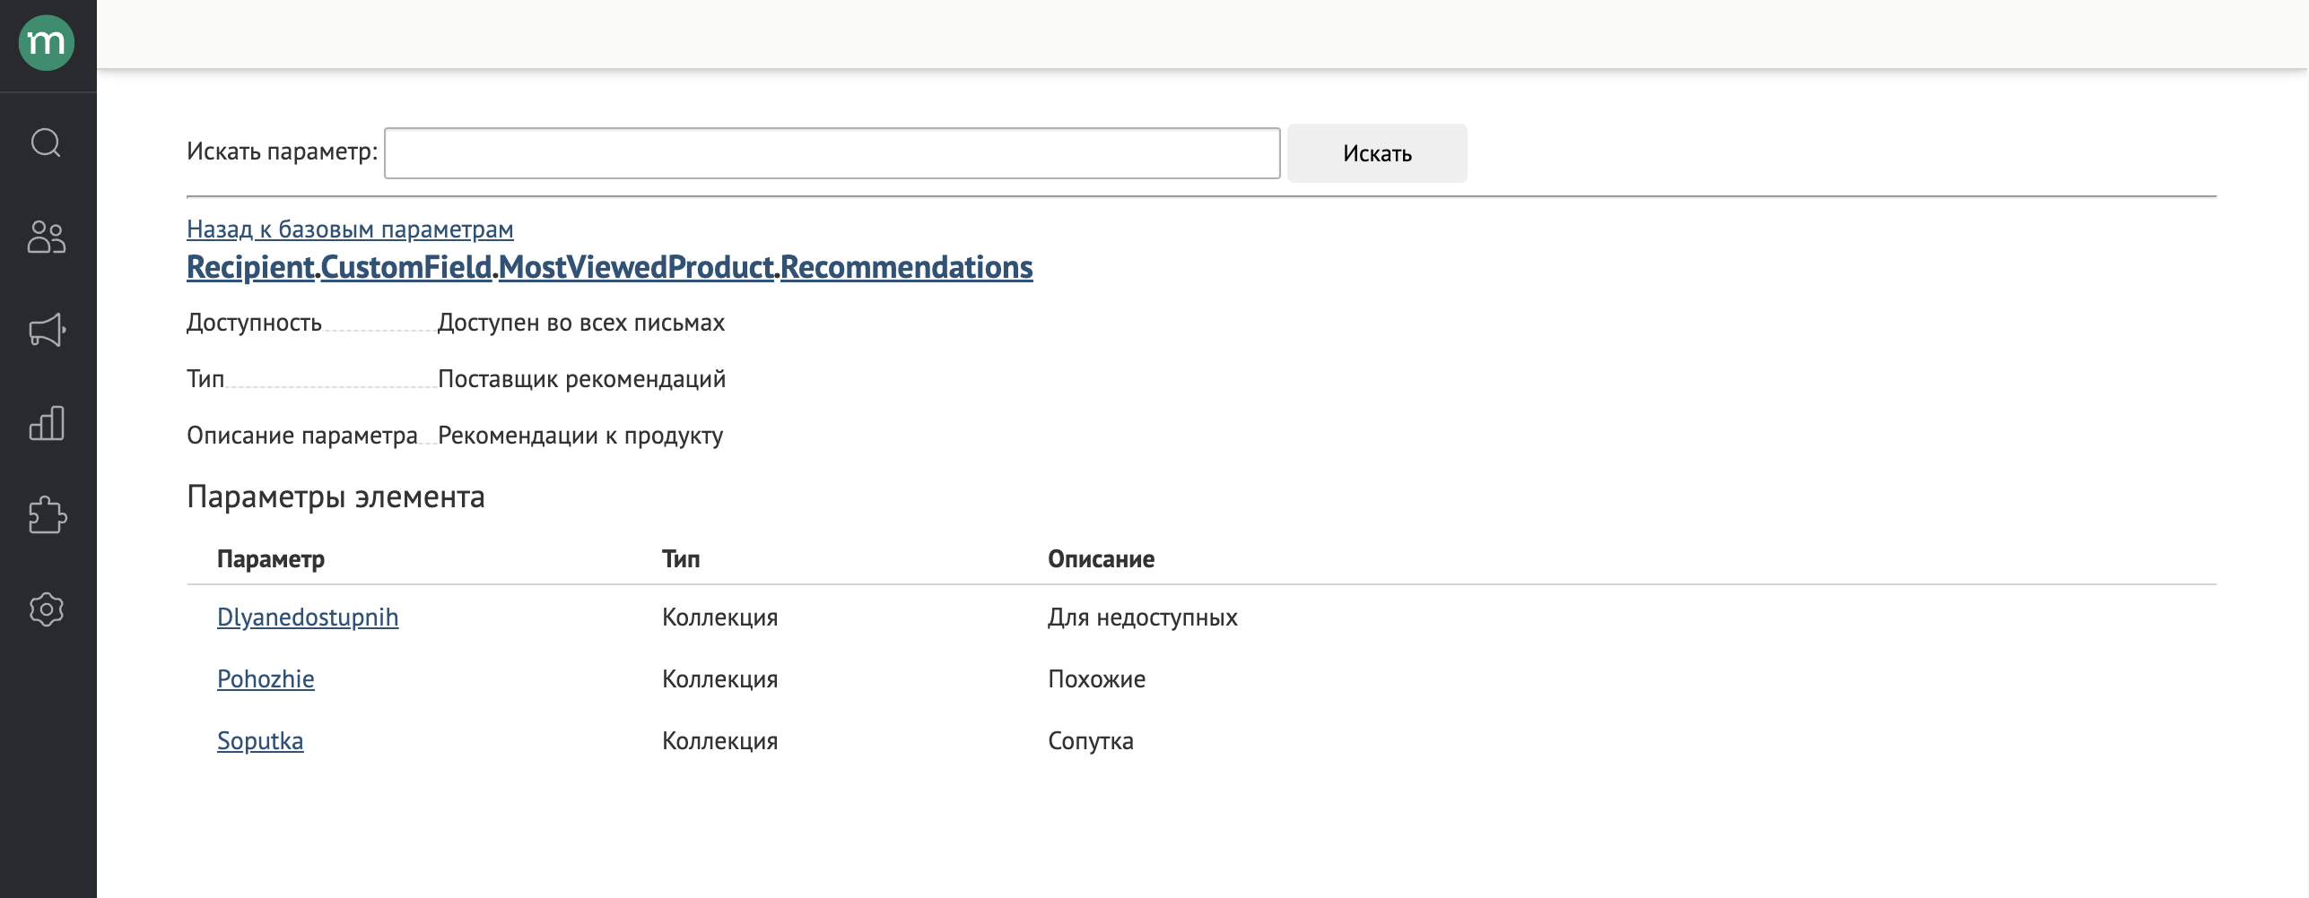Open the customers people icon in sidebar
Viewport: 2309px width, 898px height.
click(47, 237)
